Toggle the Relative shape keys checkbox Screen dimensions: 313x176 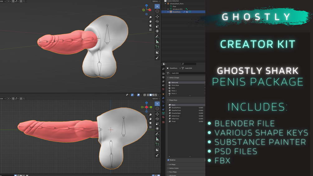click(168, 160)
